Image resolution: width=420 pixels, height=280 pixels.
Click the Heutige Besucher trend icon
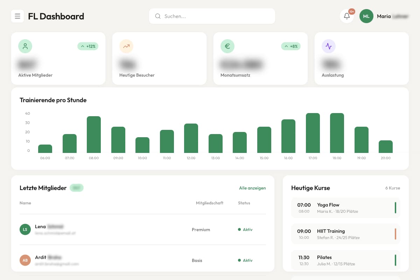[126, 46]
